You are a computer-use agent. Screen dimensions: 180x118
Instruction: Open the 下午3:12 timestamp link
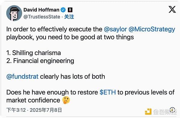pos(16,110)
